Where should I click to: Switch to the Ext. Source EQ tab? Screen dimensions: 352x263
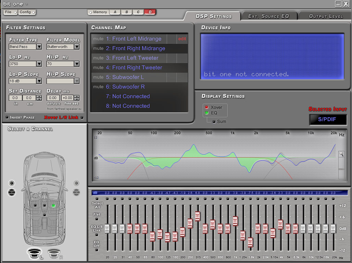tap(268, 16)
